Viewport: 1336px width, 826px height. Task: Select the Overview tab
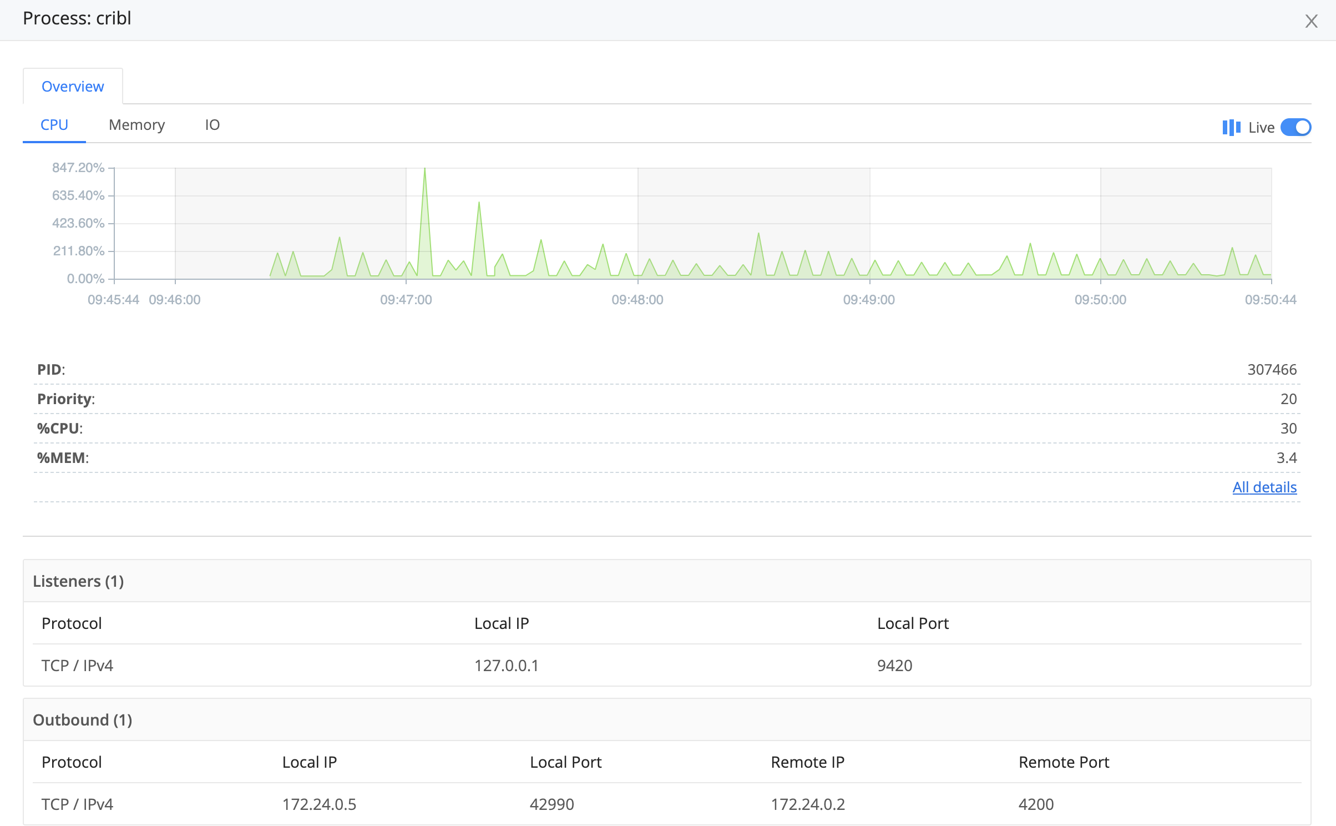coord(73,87)
